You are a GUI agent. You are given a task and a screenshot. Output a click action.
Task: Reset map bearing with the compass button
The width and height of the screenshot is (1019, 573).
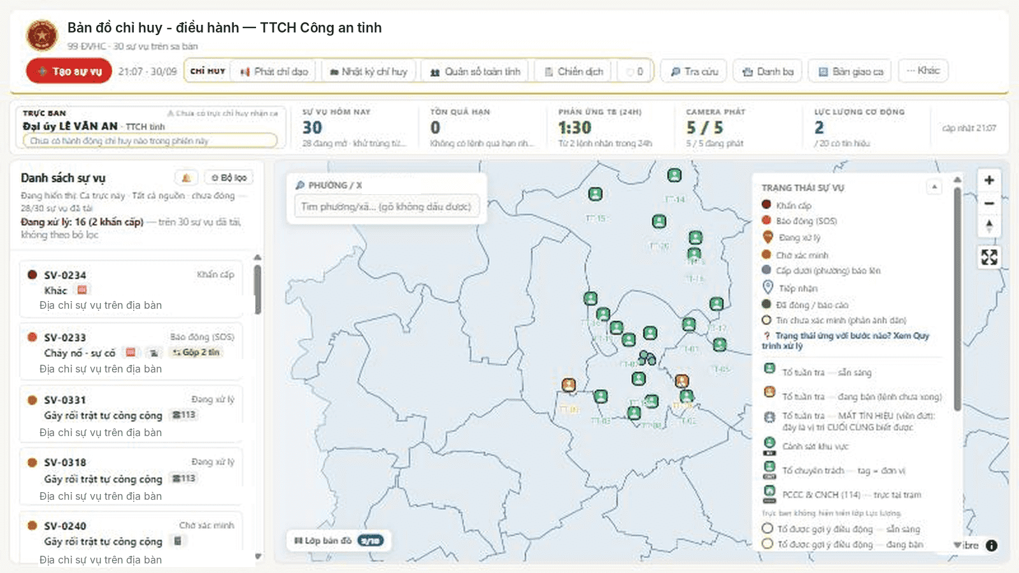[989, 226]
